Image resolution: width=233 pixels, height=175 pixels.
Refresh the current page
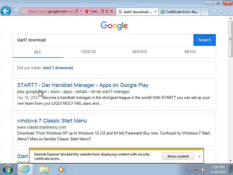107,11
